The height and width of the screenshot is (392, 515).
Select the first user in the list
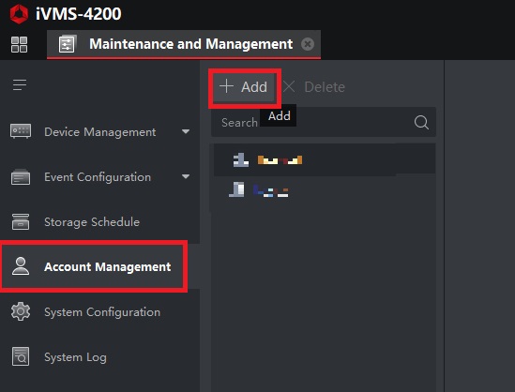coord(325,159)
